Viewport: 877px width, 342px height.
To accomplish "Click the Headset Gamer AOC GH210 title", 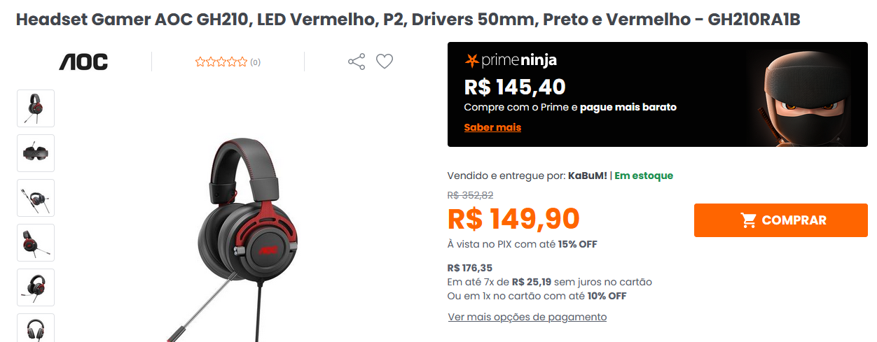I will [x=408, y=20].
